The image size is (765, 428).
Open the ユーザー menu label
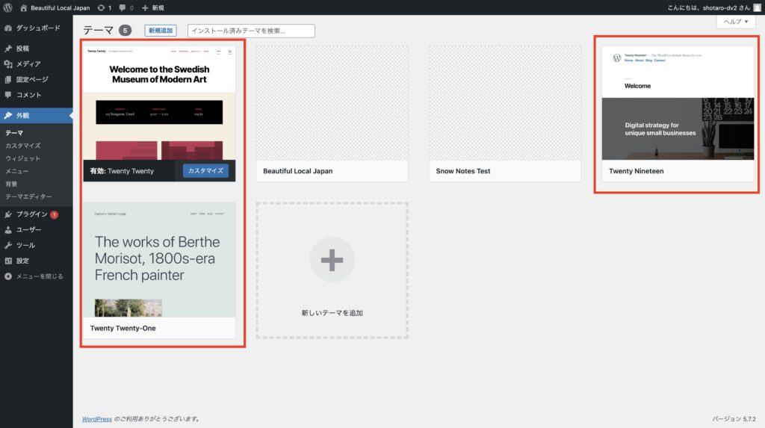[x=29, y=230]
